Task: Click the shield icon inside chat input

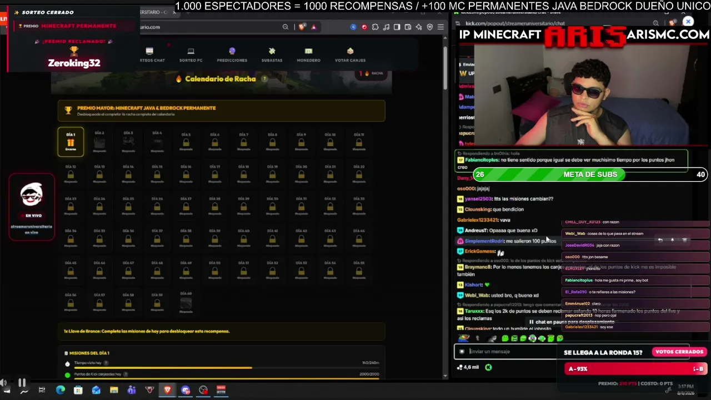Action: [x=462, y=351]
